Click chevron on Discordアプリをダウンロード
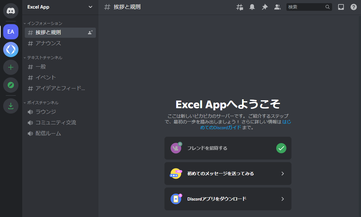 pyautogui.click(x=283, y=199)
